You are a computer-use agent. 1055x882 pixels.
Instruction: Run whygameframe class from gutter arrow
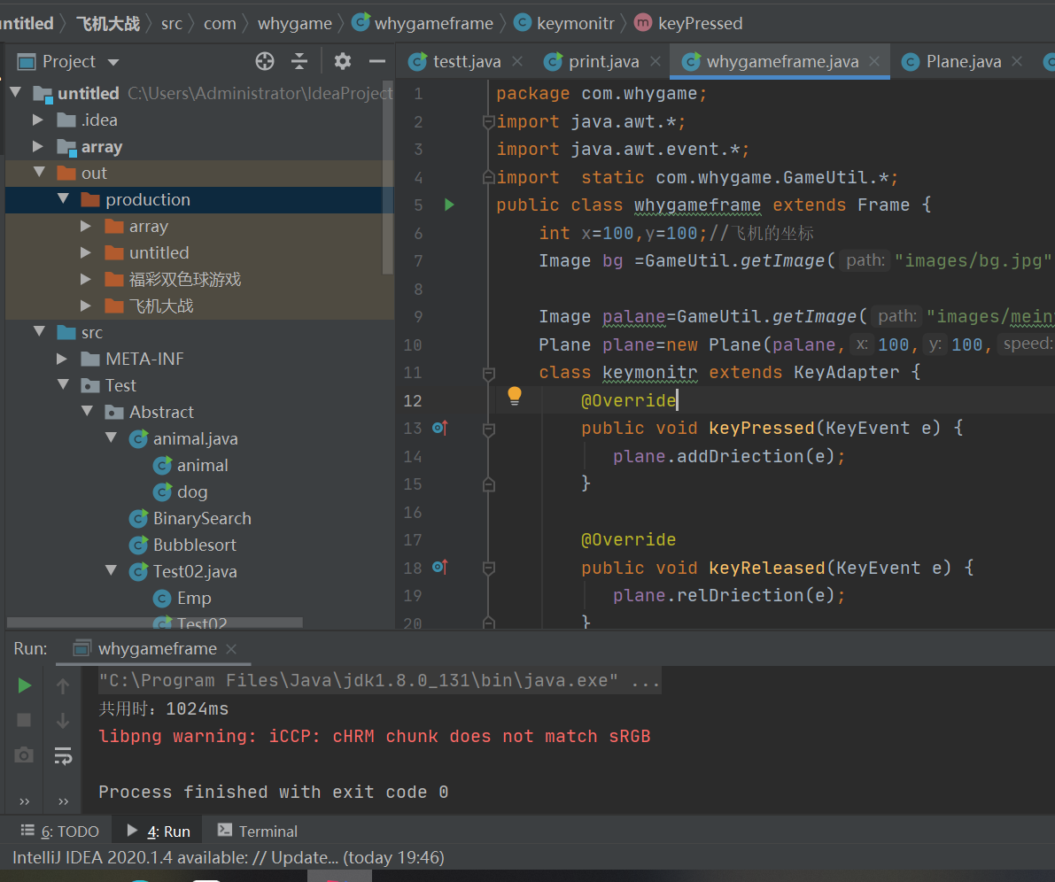pos(449,205)
